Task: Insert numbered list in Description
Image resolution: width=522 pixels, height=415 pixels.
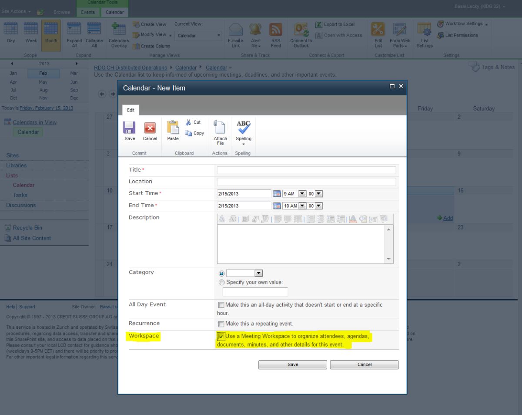Action: click(x=310, y=219)
